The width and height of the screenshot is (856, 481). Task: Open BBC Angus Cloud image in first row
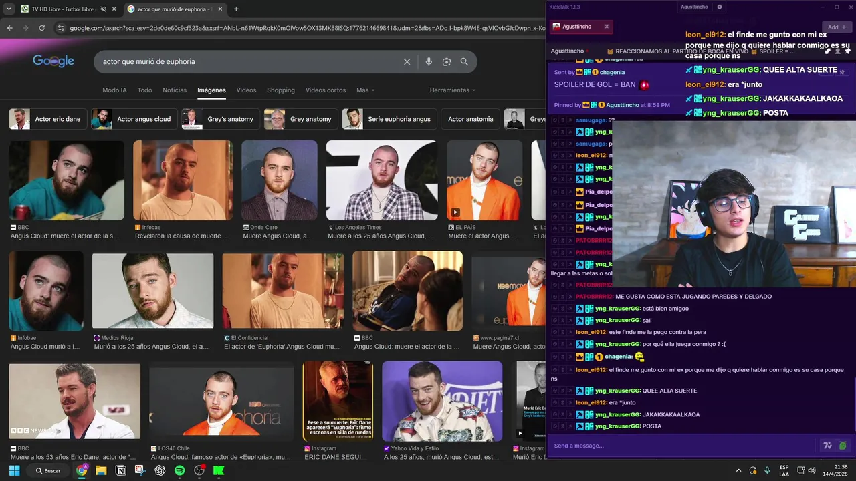pyautogui.click(x=66, y=180)
